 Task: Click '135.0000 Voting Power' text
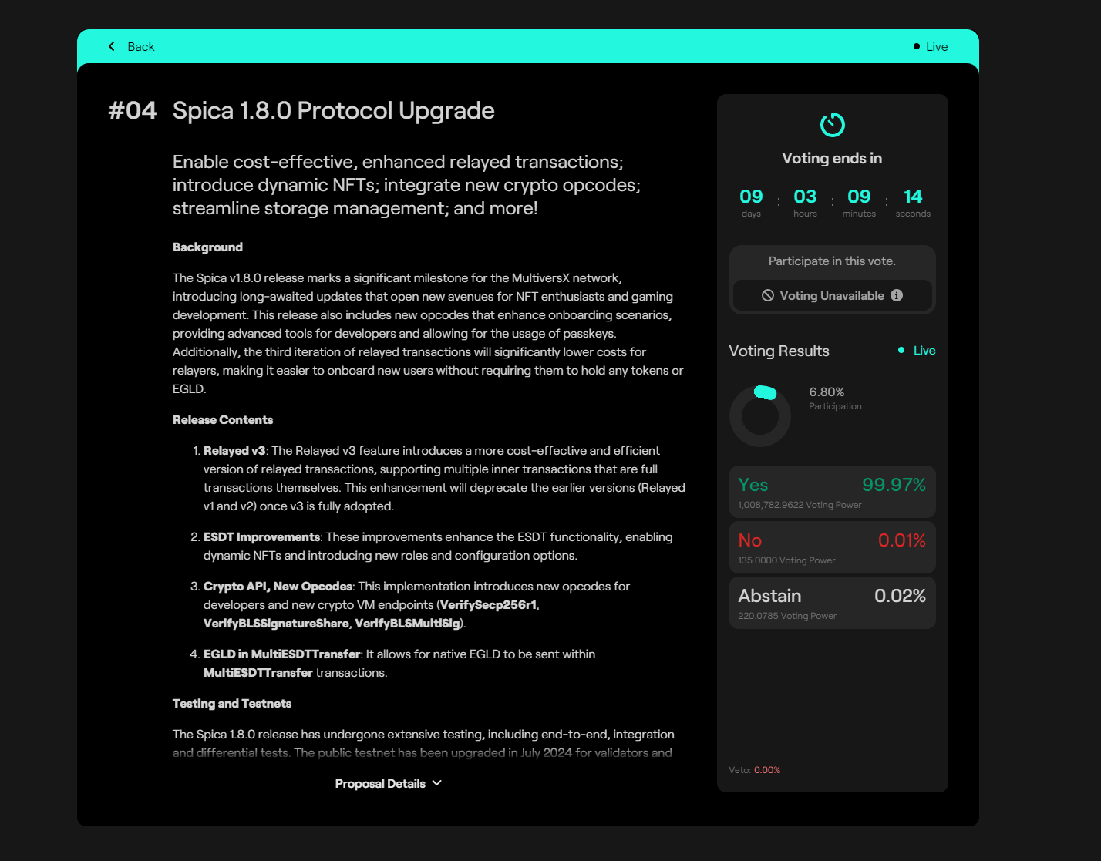pyautogui.click(x=786, y=560)
